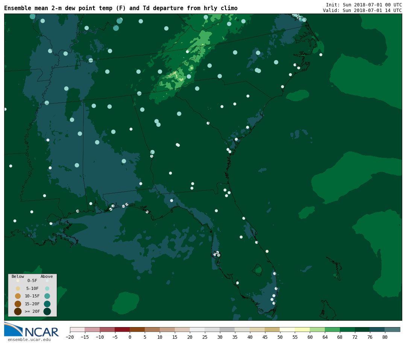
Task: Click the "Above" legend column header
Action: tap(47, 276)
